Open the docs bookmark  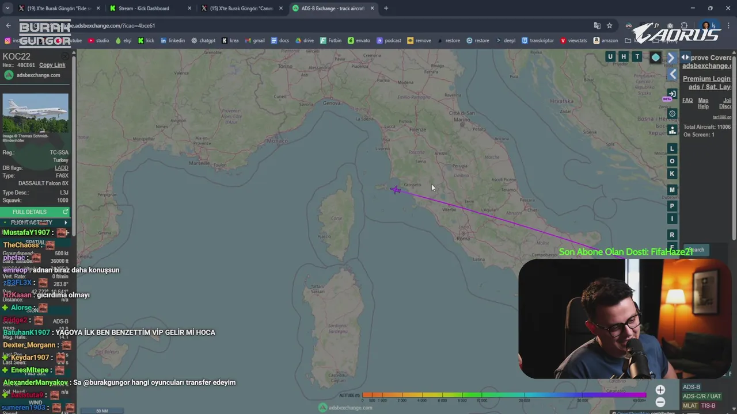pos(279,41)
